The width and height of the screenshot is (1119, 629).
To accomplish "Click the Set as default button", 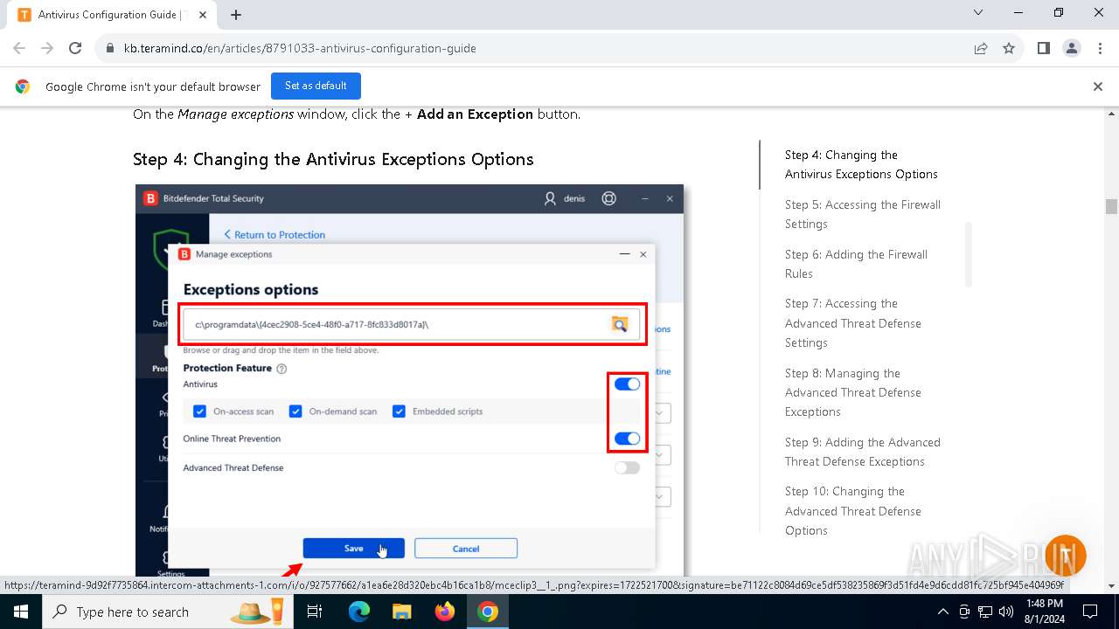I will [316, 86].
